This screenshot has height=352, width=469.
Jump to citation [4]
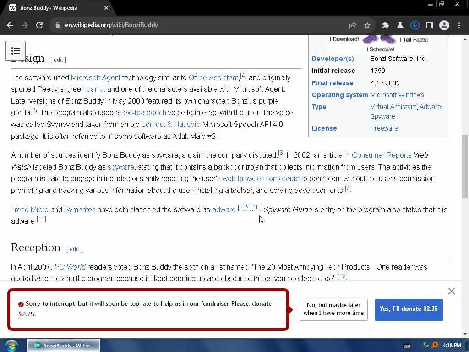(x=244, y=76)
